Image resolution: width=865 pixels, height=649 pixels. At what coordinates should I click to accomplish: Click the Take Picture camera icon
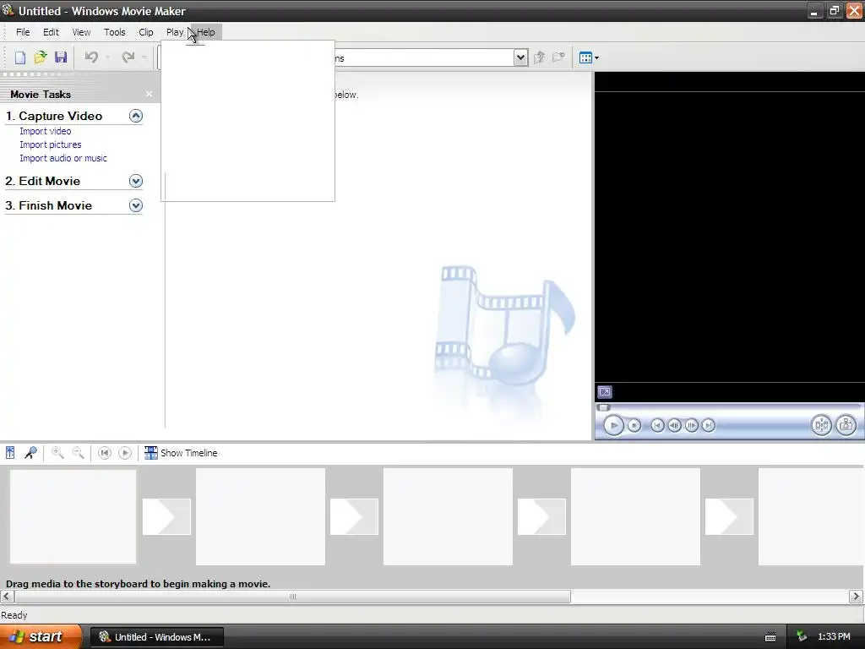[x=846, y=425]
